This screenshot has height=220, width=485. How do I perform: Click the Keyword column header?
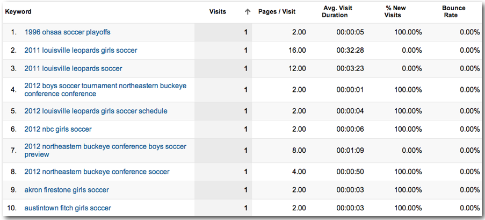tap(18, 12)
